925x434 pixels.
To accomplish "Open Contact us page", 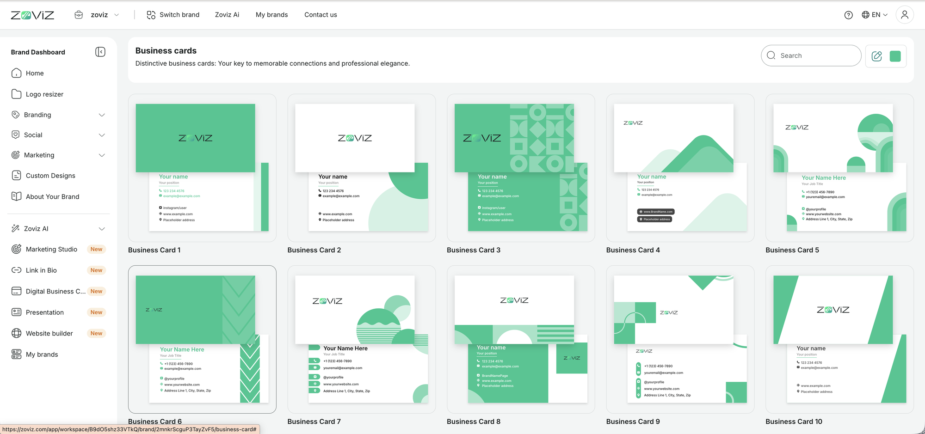I will coord(321,15).
